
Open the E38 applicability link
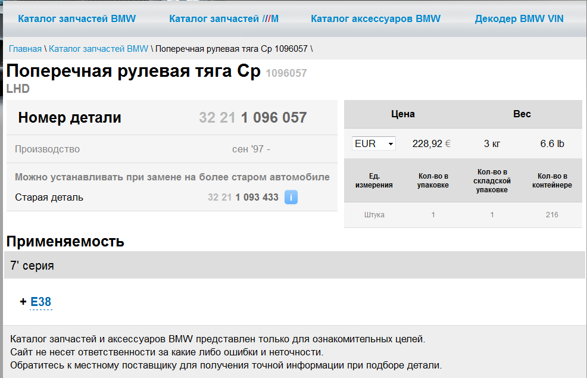point(41,302)
